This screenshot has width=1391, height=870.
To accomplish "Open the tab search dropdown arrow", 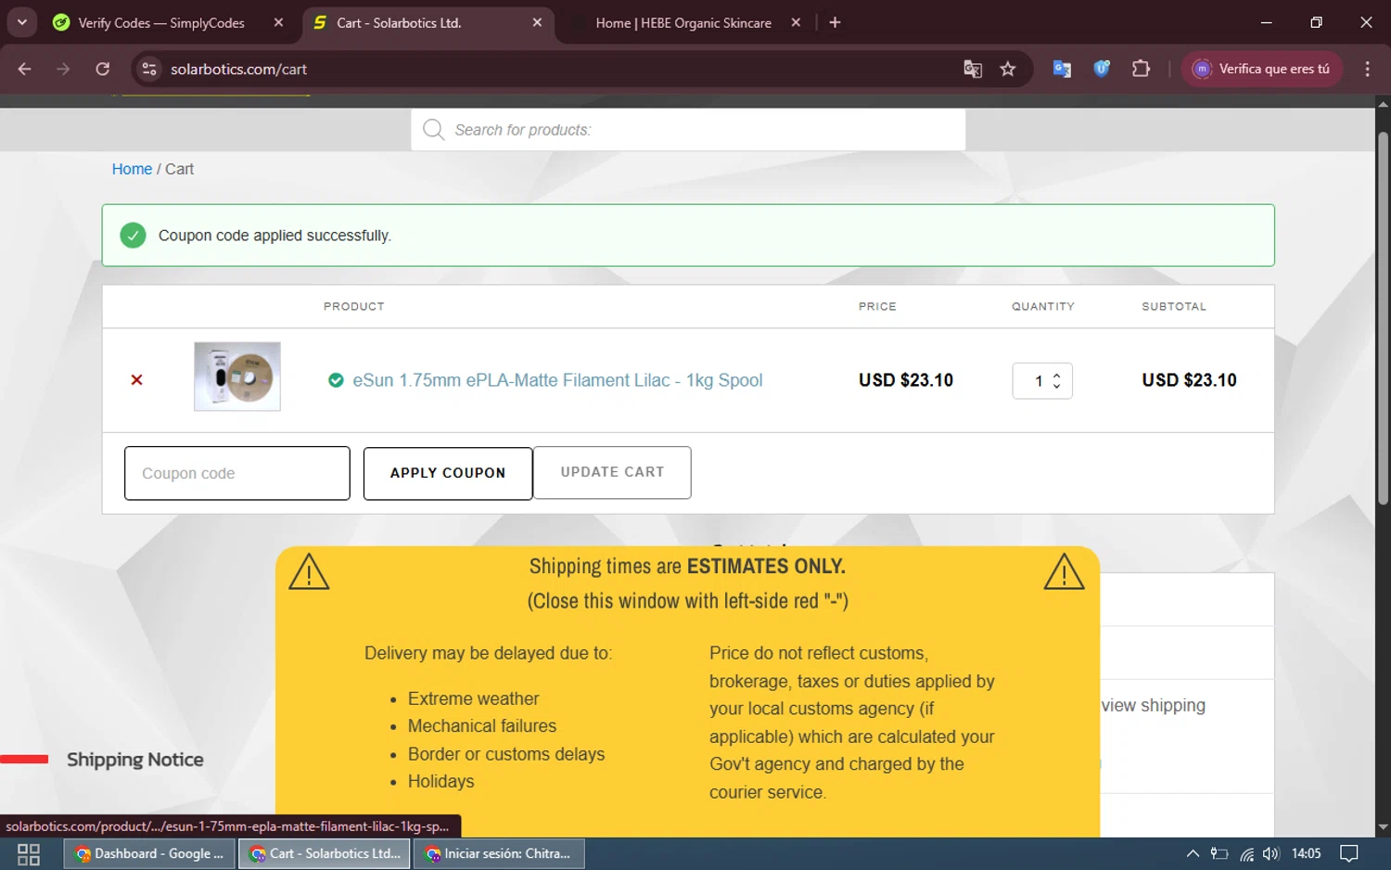I will click(21, 22).
